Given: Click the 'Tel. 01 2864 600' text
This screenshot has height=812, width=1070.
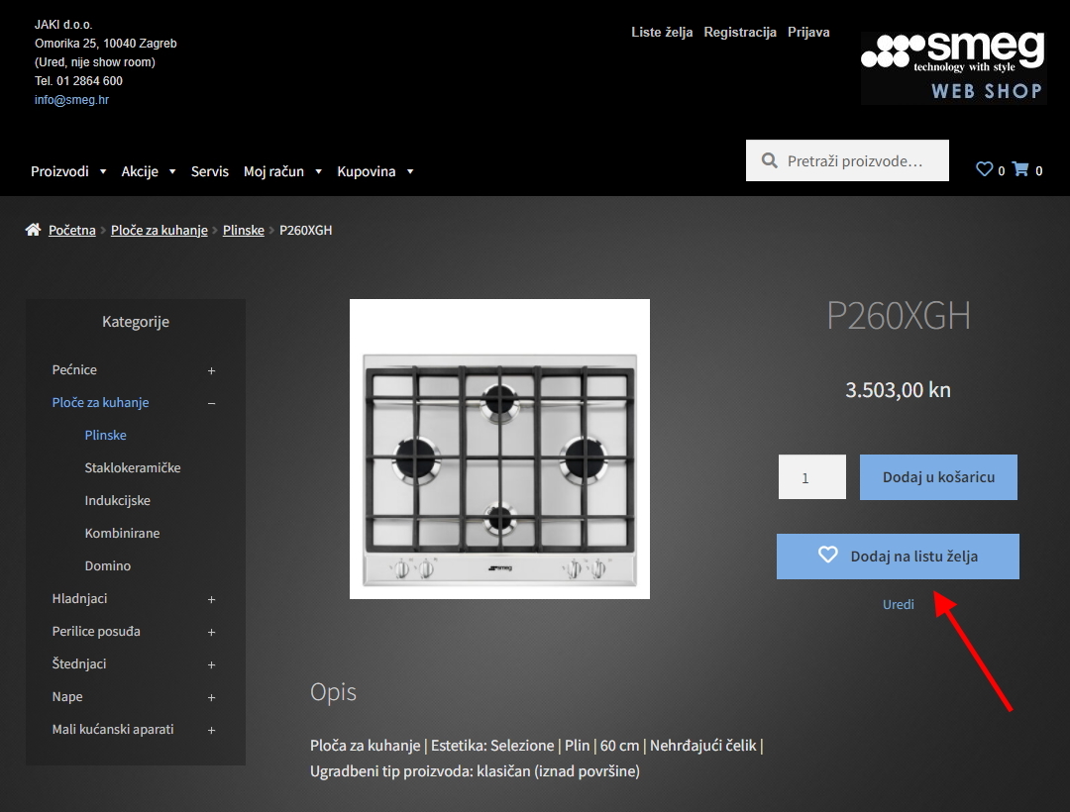Looking at the screenshot, I should point(78,81).
